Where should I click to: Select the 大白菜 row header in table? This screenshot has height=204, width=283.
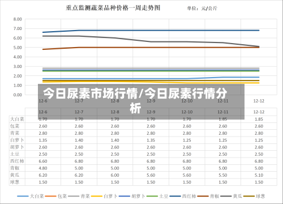click(x=17, y=119)
